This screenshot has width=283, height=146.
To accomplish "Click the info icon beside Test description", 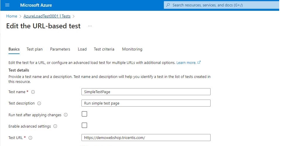I will pyautogui.click(x=39, y=103).
